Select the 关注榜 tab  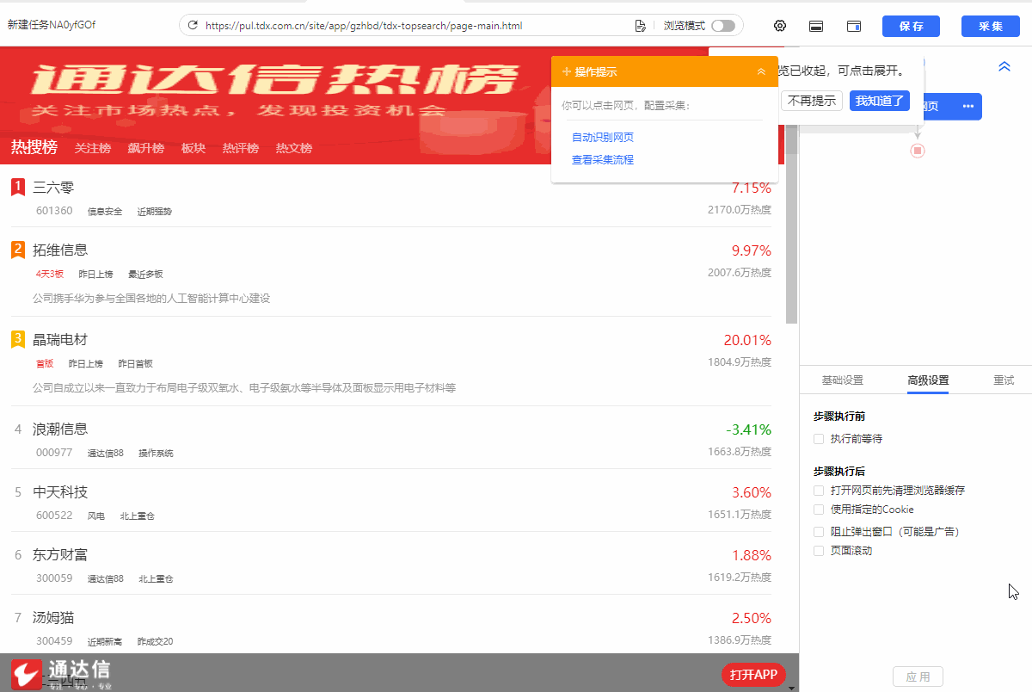pos(93,148)
